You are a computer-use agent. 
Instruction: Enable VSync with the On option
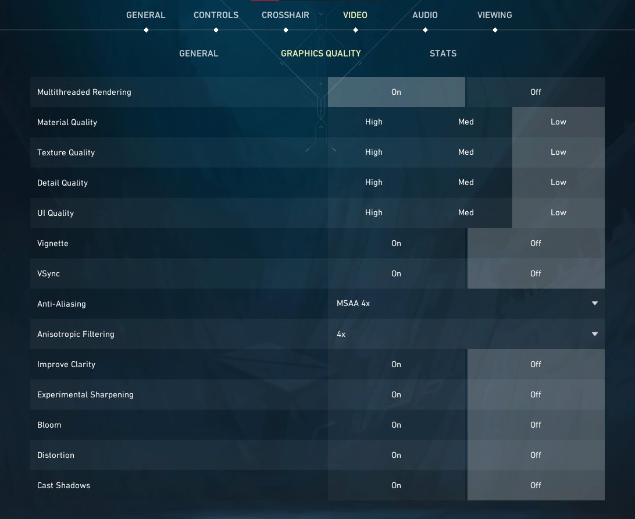pyautogui.click(x=397, y=273)
